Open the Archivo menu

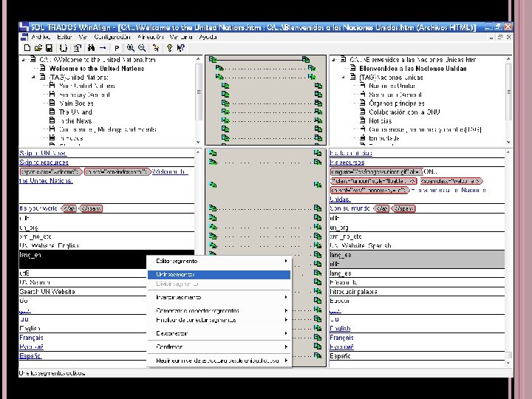pos(41,37)
